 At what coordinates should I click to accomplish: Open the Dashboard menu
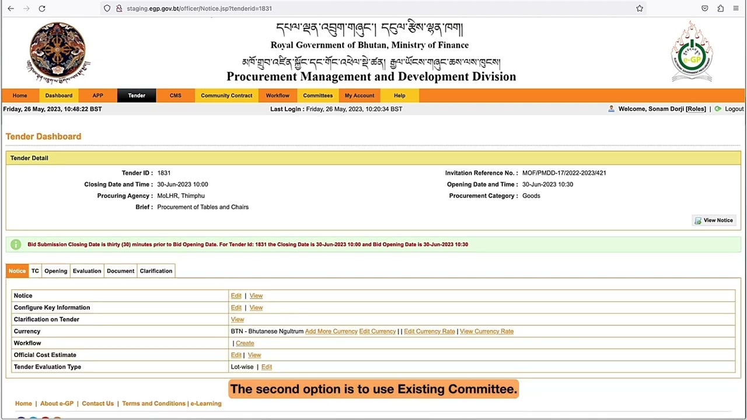(59, 96)
